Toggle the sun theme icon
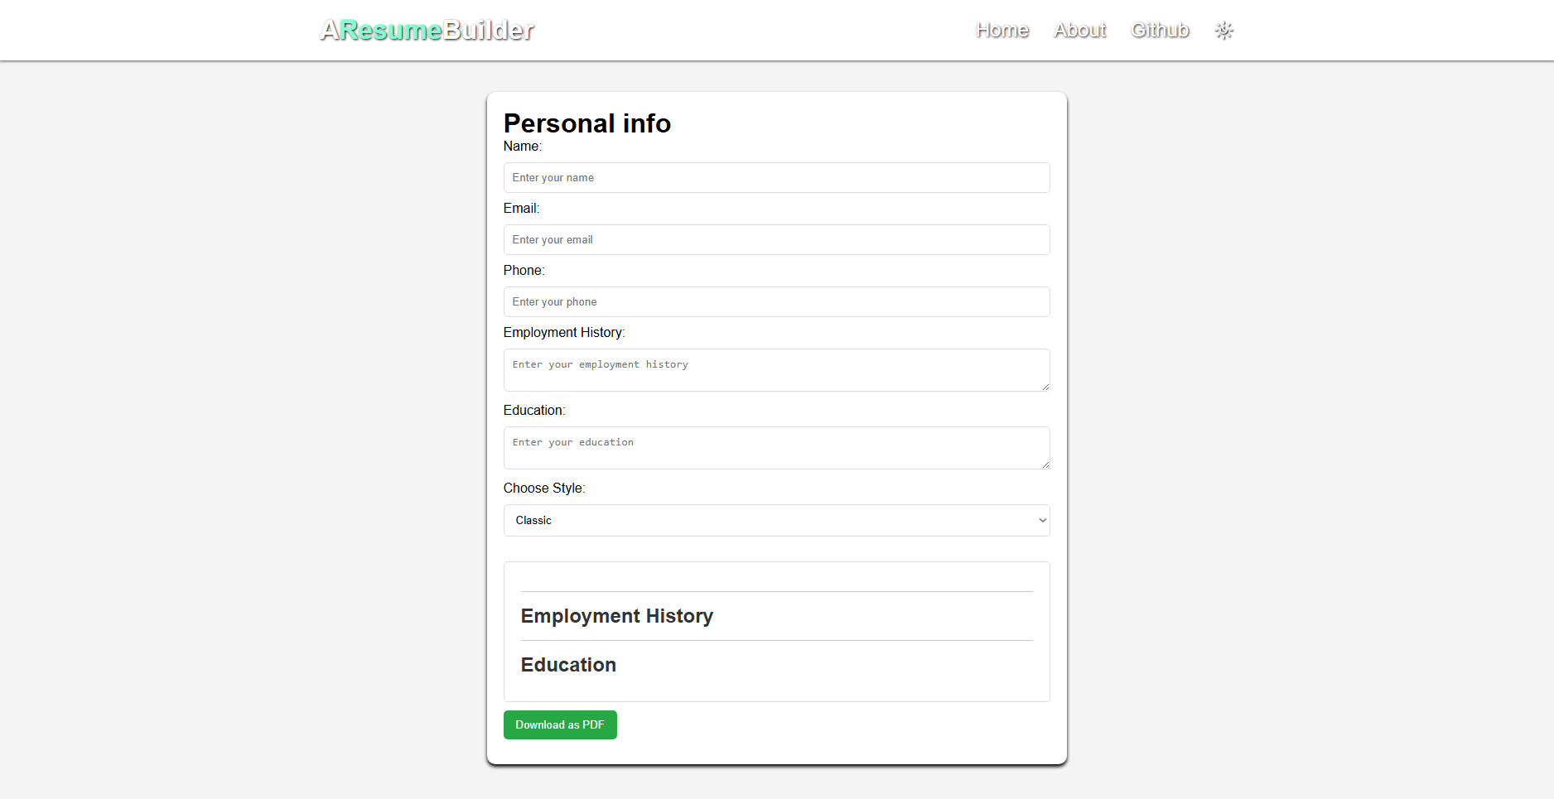Screen dimensions: 1554x799 1223,31
